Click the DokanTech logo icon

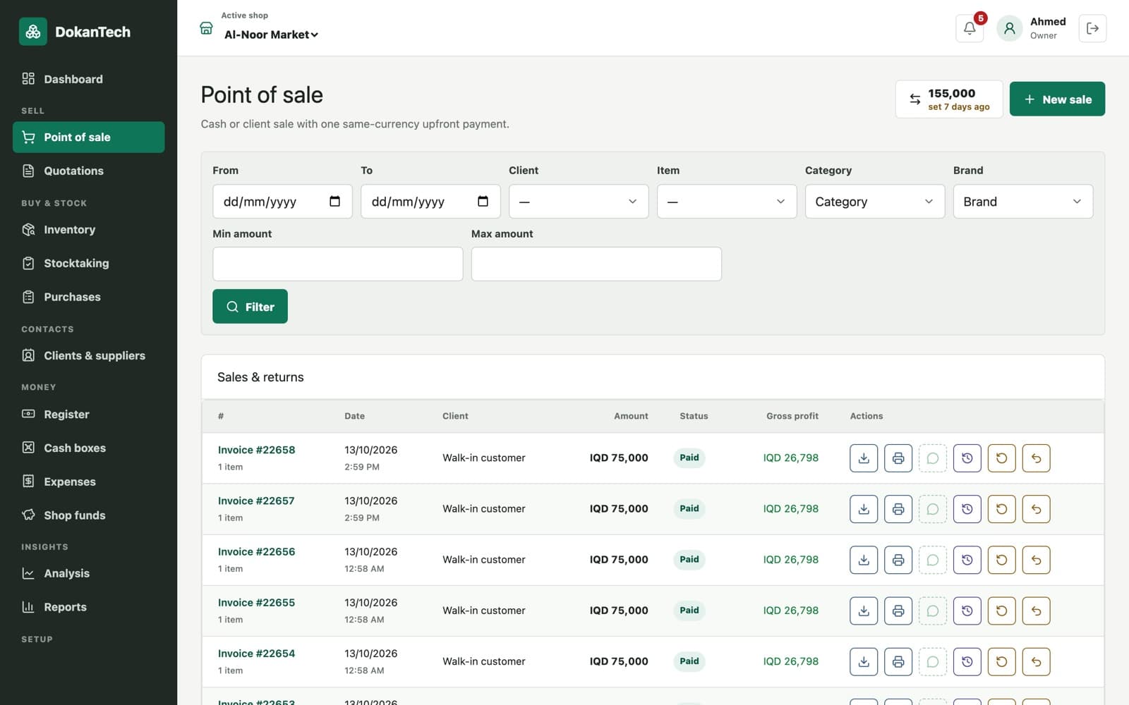(33, 32)
